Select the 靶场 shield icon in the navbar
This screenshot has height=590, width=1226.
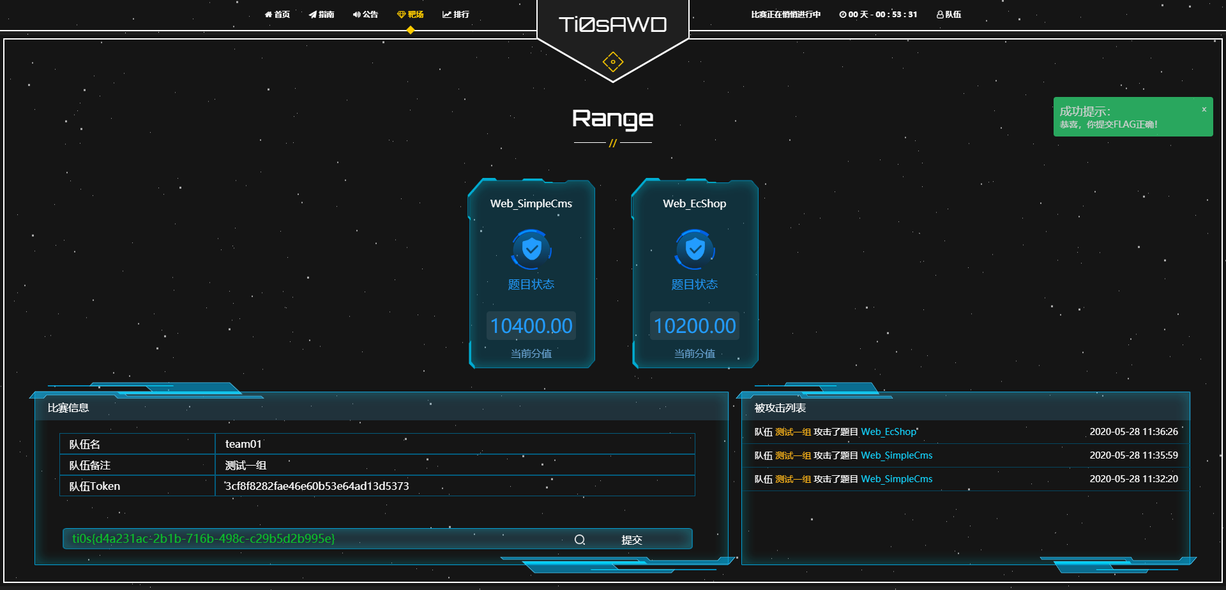401,14
